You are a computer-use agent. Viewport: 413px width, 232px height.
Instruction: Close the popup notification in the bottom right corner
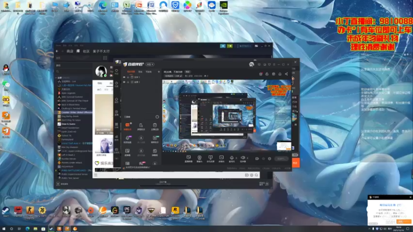tap(410, 197)
